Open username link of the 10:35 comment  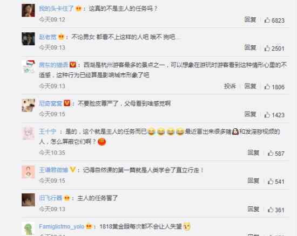tap(48, 131)
